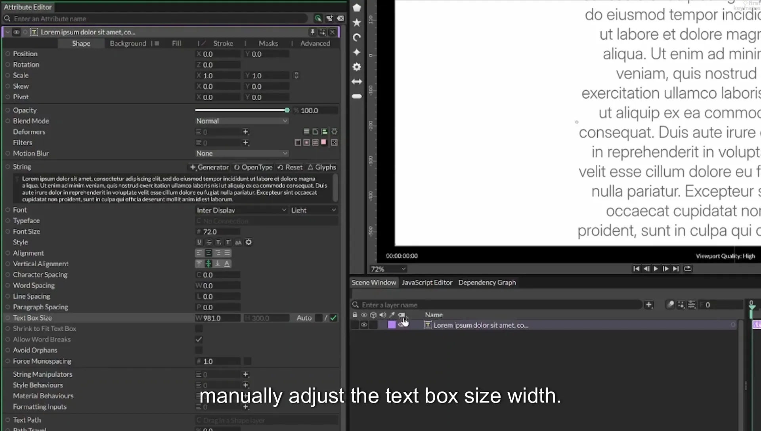The height and width of the screenshot is (431, 761).
Task: Select the arc shape tool
Action: click(x=357, y=37)
